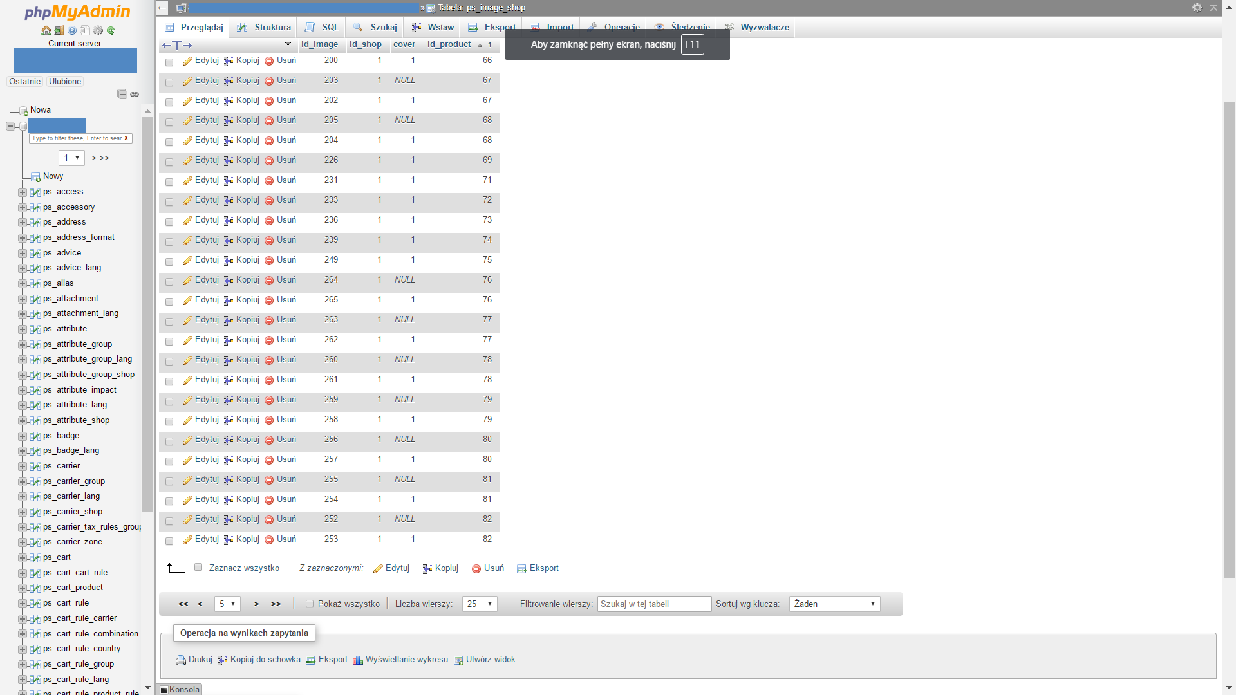The width and height of the screenshot is (1236, 695).
Task: Open page settings gear at top right
Action: coord(1197,8)
